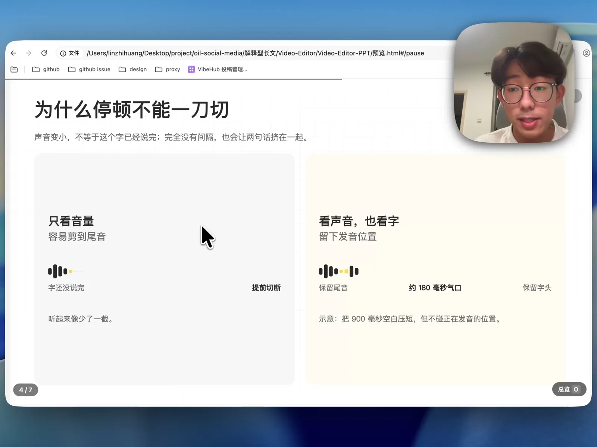Screen dimensions: 597x447
Task: Click the 总览 overview button
Action: pos(569,389)
